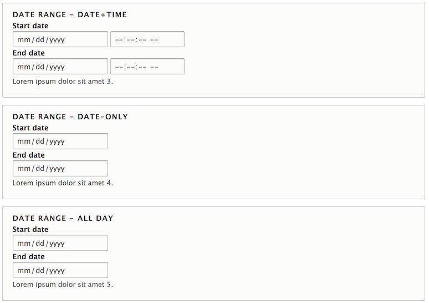Click the "Start date" label in Date-Only section

(x=30, y=128)
